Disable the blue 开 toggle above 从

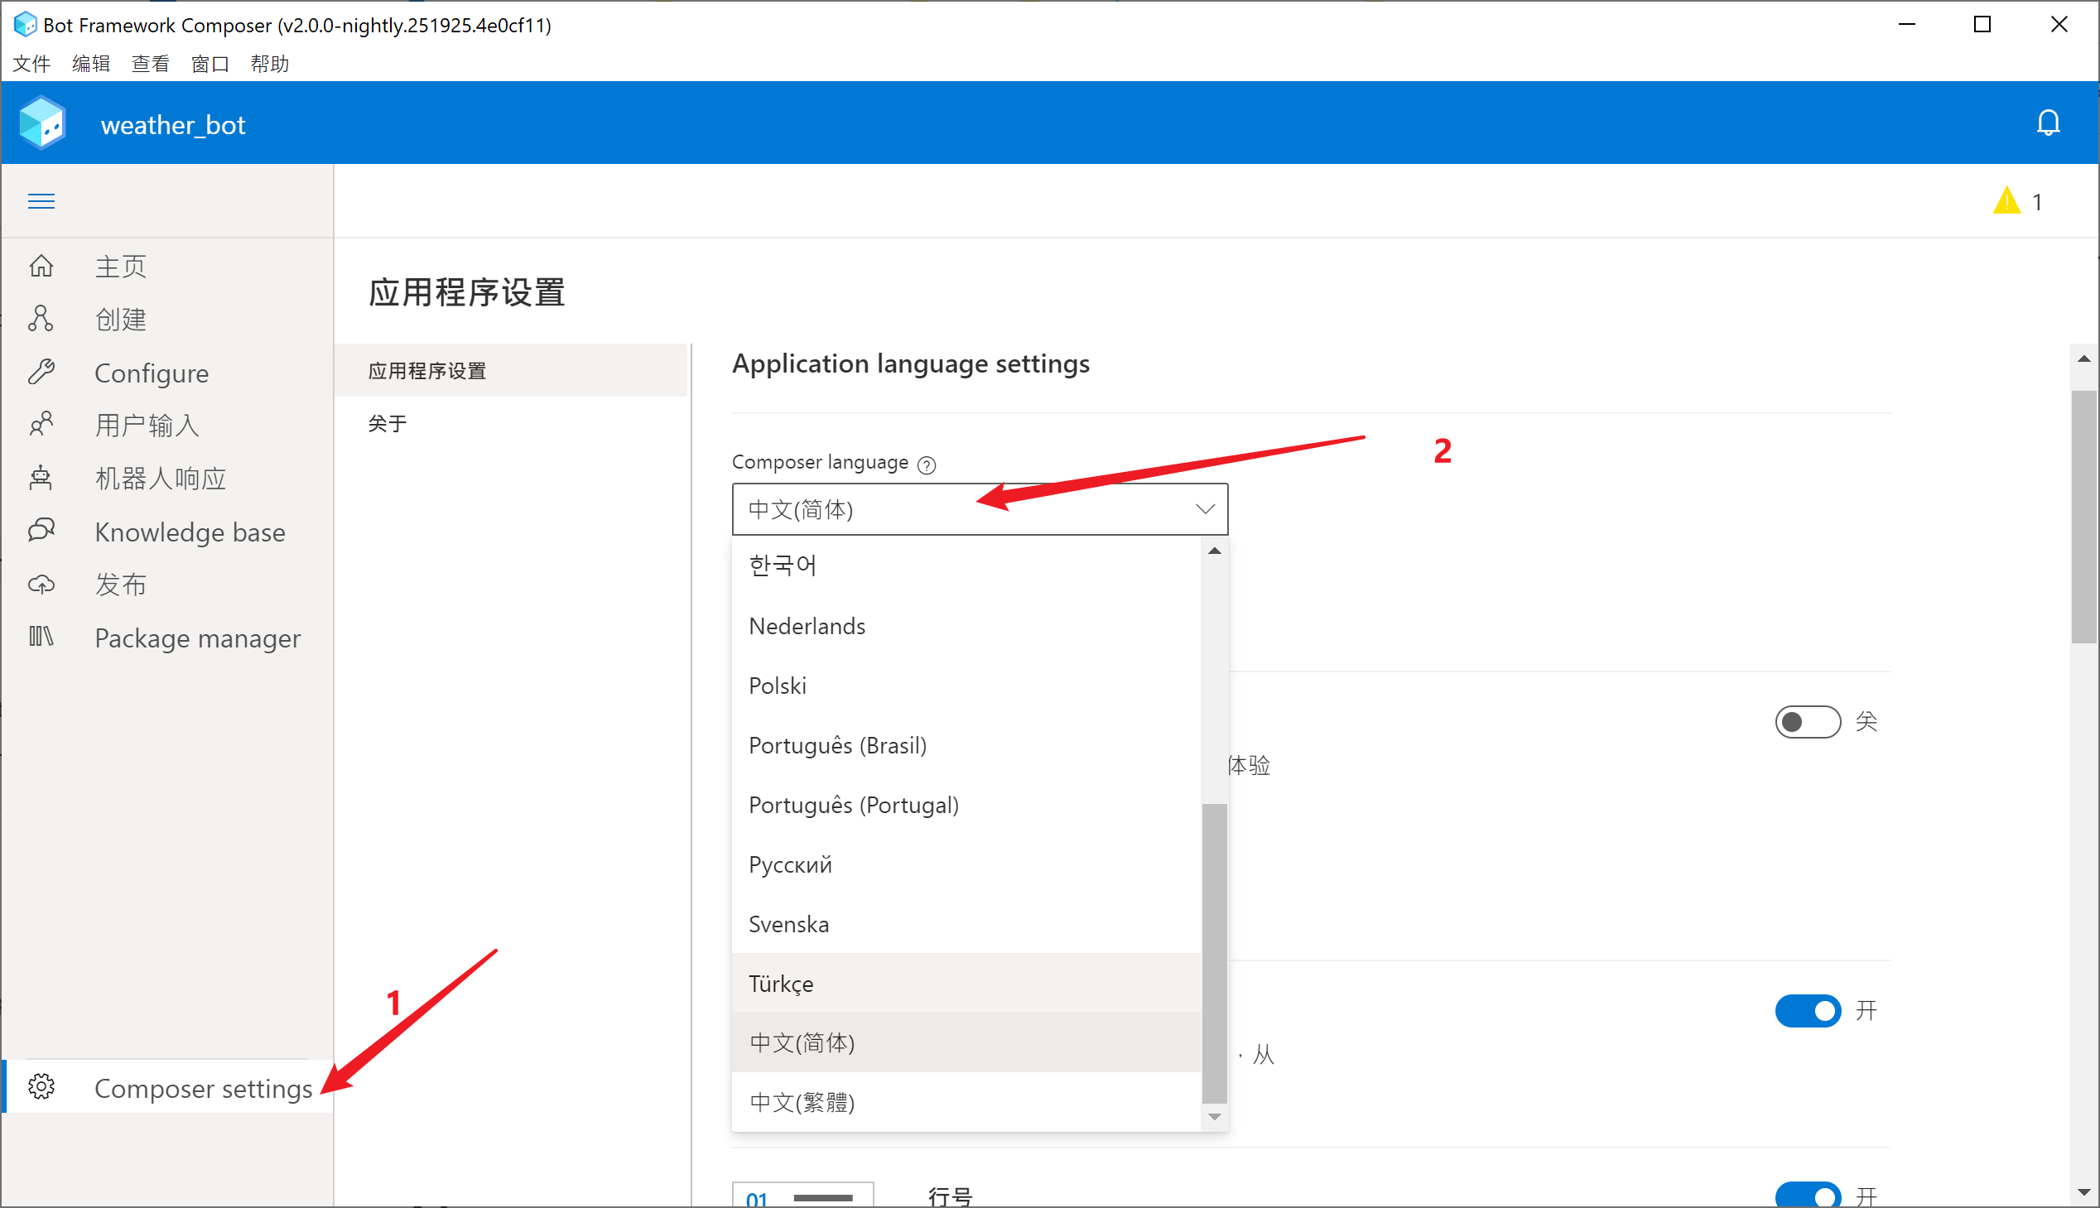point(1808,1011)
